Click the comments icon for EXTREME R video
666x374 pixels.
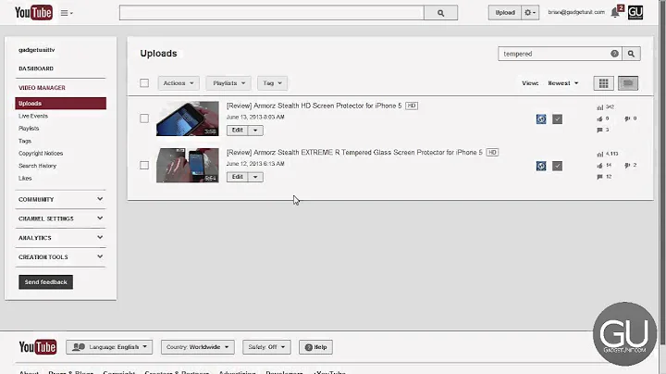[599, 177]
